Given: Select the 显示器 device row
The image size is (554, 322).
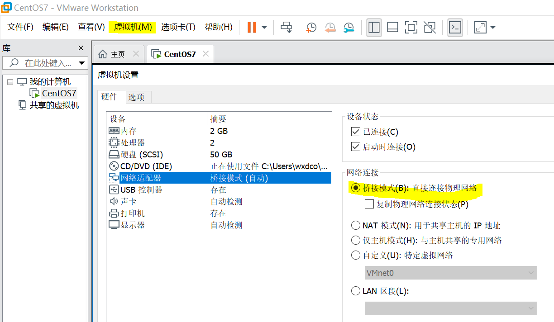Looking at the screenshot, I should pyautogui.click(x=220, y=225).
